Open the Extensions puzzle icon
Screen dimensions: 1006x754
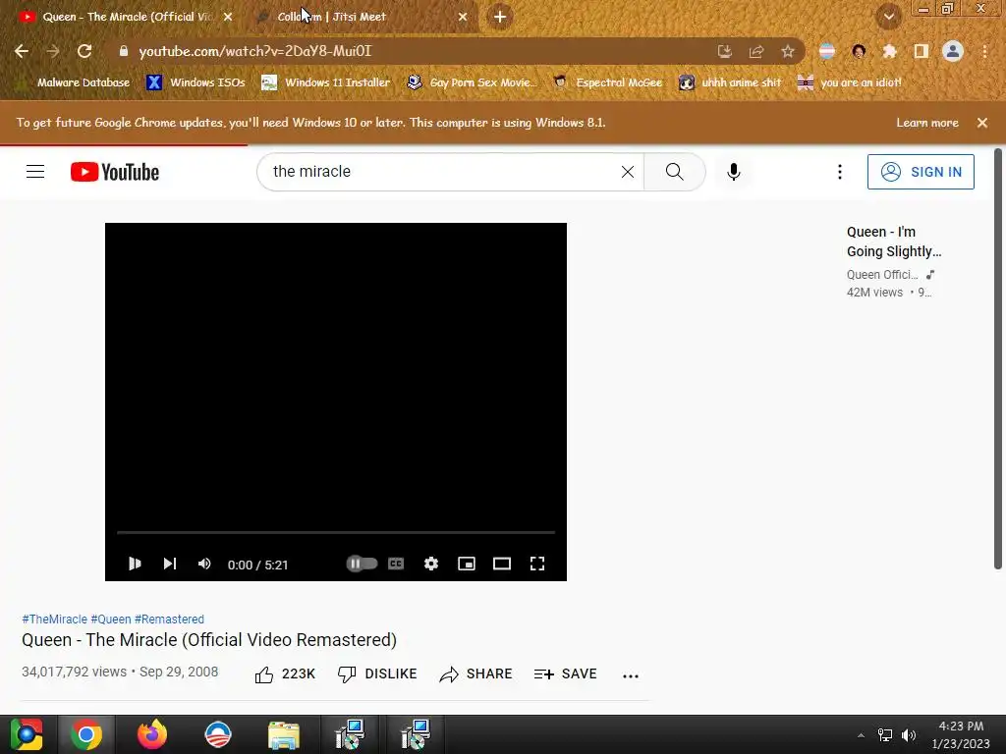pyautogui.click(x=889, y=51)
